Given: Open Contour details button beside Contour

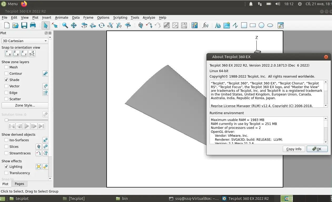Looking at the screenshot, I should (45, 74).
